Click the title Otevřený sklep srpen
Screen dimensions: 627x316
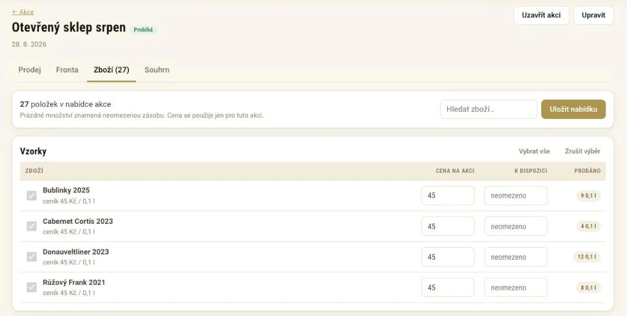[69, 28]
